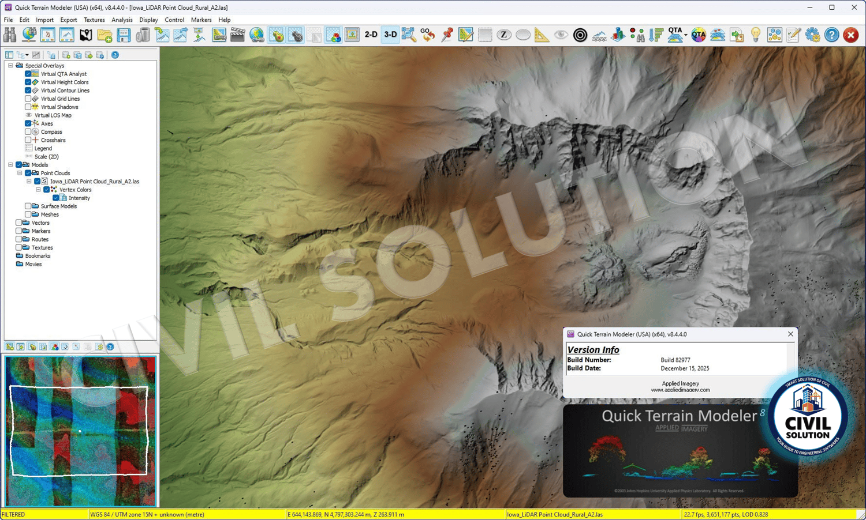This screenshot has height=520, width=866.
Task: Collapse the Point Clouds tree node
Action: click(x=20, y=173)
